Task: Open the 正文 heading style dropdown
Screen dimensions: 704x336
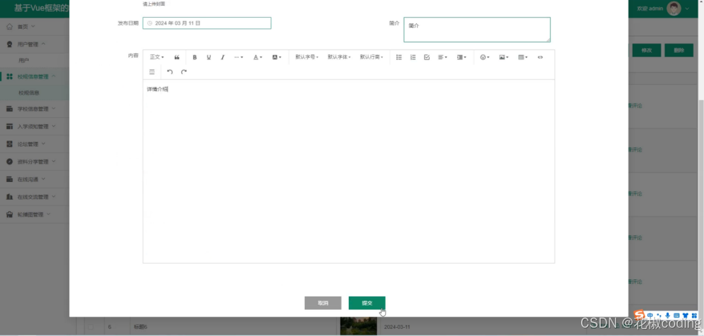Action: point(157,57)
